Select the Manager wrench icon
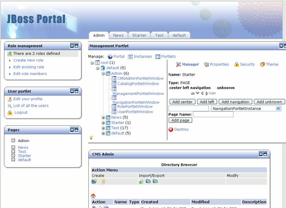286x208 pixels. [178, 64]
